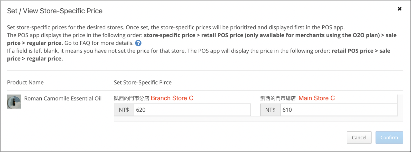This screenshot has width=411, height=152.
Task: Click the red Branch Store C label
Action: [172, 98]
